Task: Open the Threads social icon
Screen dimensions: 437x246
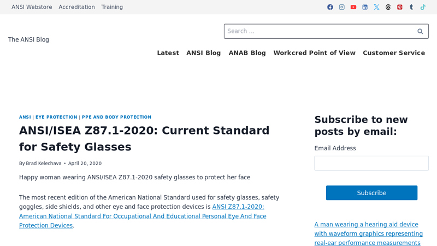Action: point(388,7)
